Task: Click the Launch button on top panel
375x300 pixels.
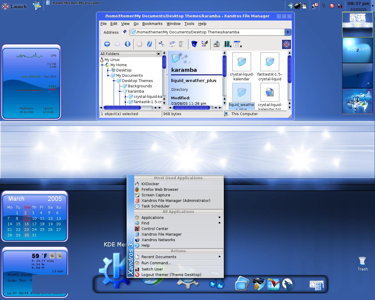Action: pyautogui.click(x=14, y=6)
